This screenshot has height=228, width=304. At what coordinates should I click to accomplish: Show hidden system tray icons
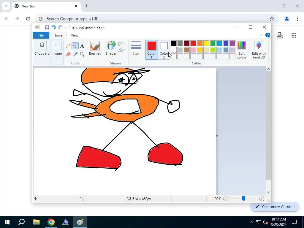[251, 222]
